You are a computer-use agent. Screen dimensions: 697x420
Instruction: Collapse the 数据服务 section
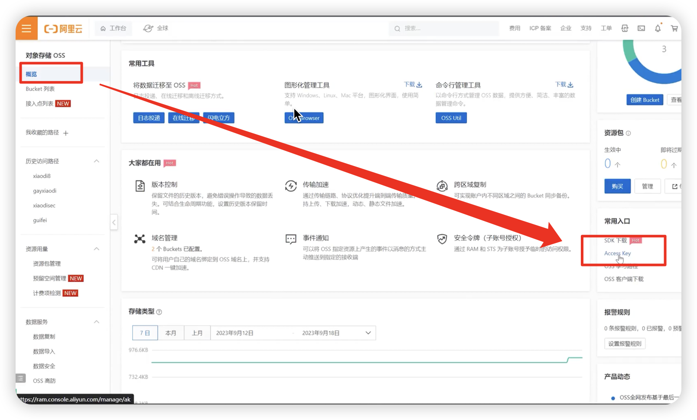coord(97,322)
